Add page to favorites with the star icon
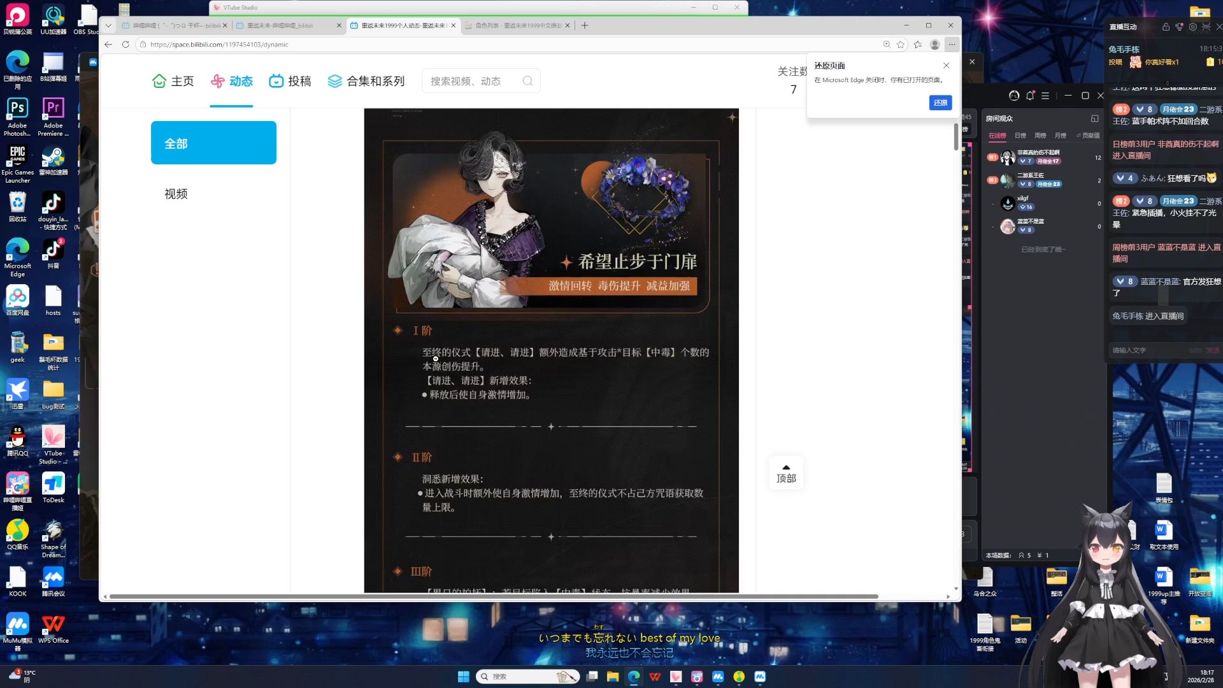 (901, 45)
